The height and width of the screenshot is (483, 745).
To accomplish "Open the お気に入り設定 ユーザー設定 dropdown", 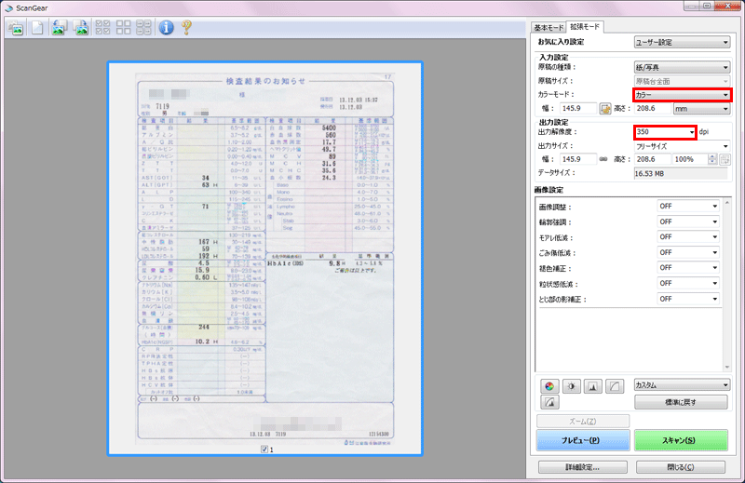I will tap(682, 42).
